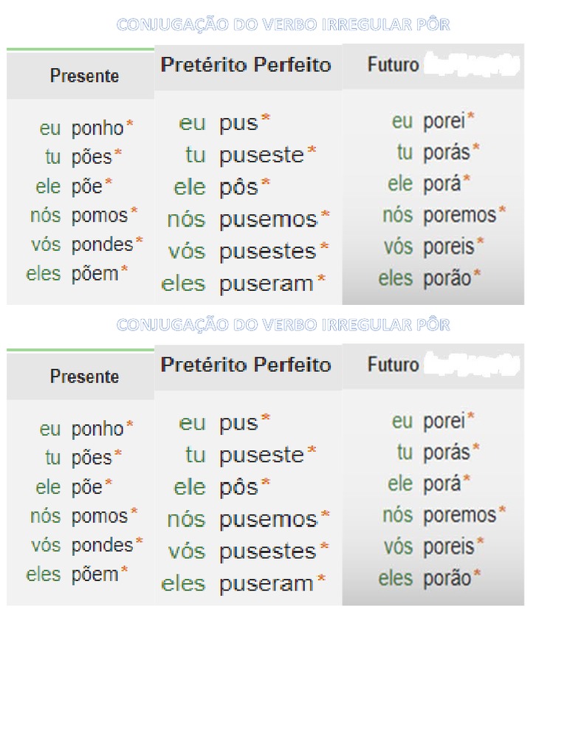Select the first table's Pretérito Perfeito header
Image resolution: width=567 pixels, height=756 pixels.
point(246,65)
